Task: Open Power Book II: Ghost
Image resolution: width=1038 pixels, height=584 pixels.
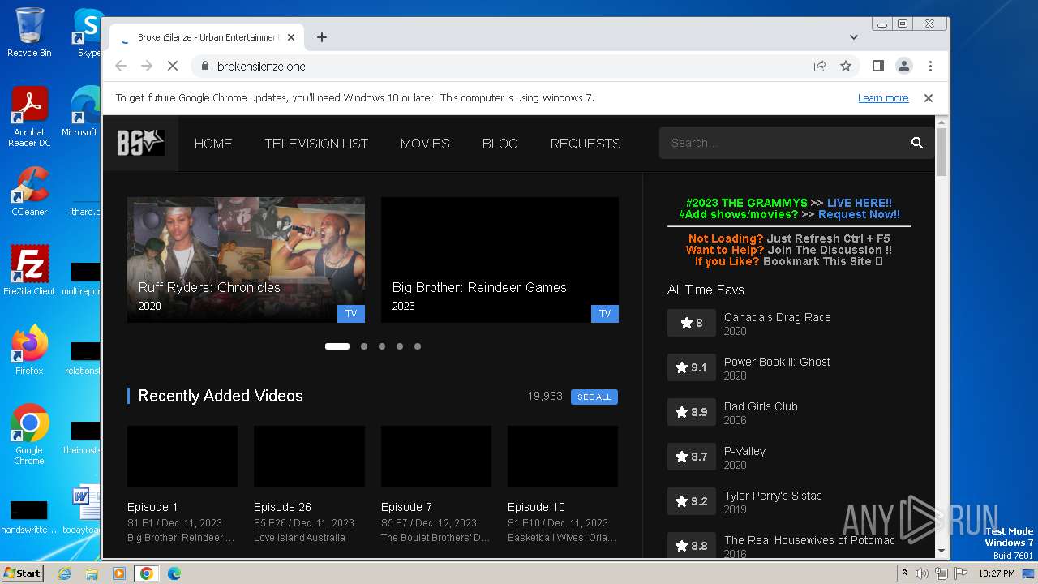Action: 777,362
